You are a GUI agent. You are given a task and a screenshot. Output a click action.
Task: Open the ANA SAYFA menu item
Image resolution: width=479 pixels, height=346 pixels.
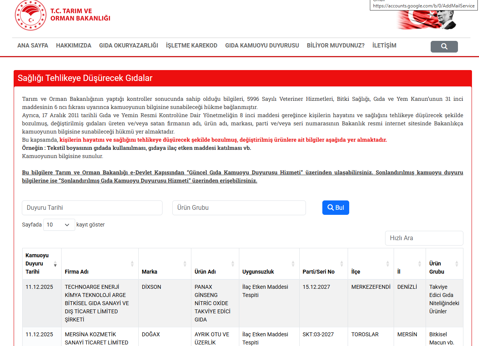(x=33, y=46)
